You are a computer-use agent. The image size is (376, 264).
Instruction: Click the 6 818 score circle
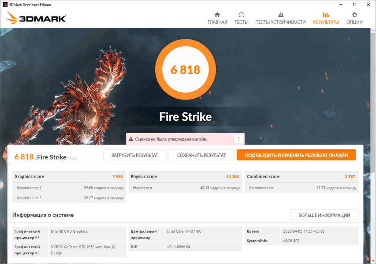tap(186, 70)
